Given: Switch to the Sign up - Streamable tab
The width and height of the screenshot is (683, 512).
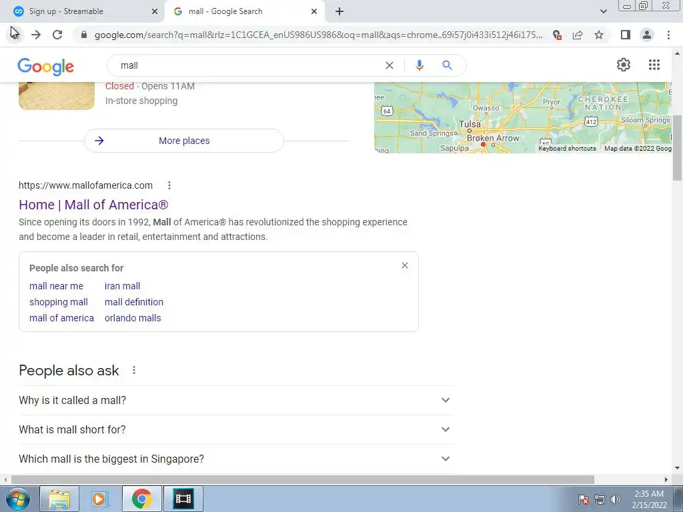Looking at the screenshot, I should (83, 11).
